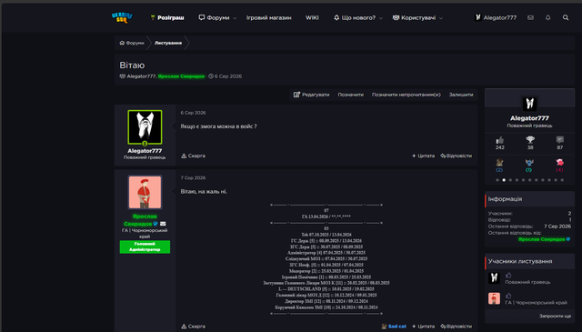Click Alegator777's large post avatar
This screenshot has height=332, width=582.
coord(145,127)
